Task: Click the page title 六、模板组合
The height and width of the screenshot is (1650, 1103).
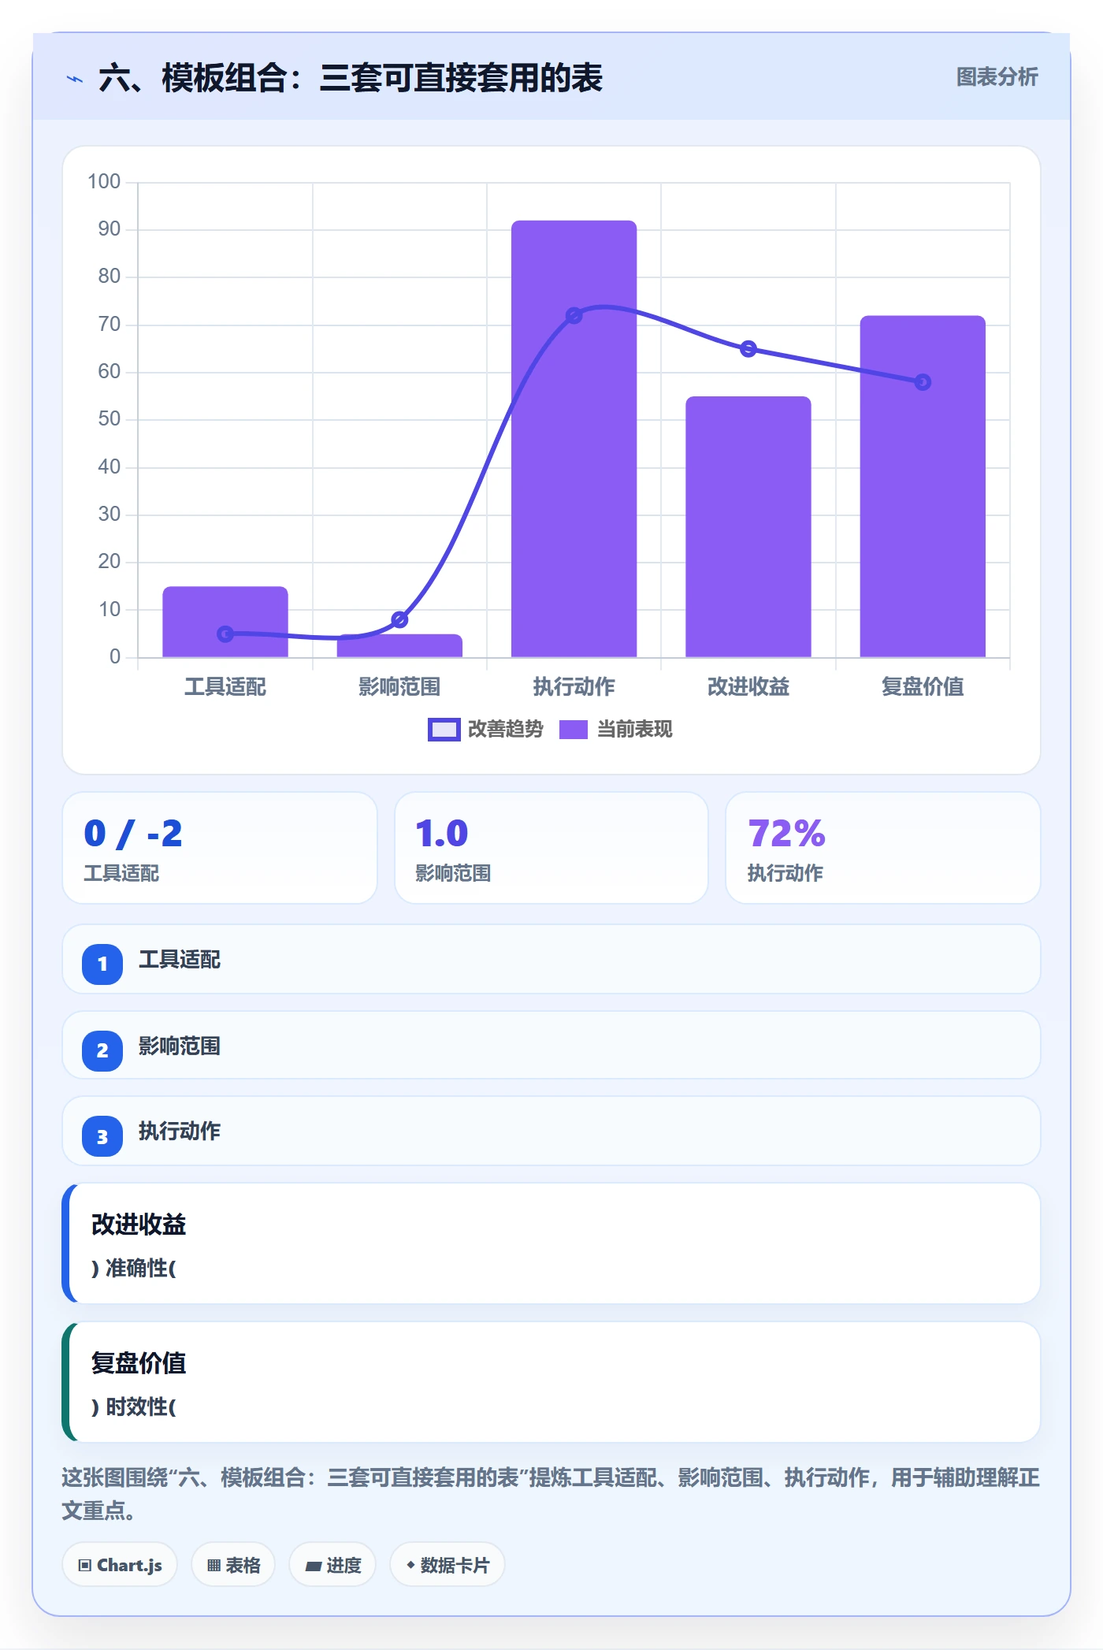Action: tap(351, 78)
